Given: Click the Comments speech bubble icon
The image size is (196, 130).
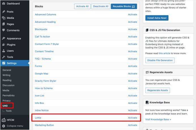Looking at the screenshot, I should pyautogui.click(x=4, y=30).
